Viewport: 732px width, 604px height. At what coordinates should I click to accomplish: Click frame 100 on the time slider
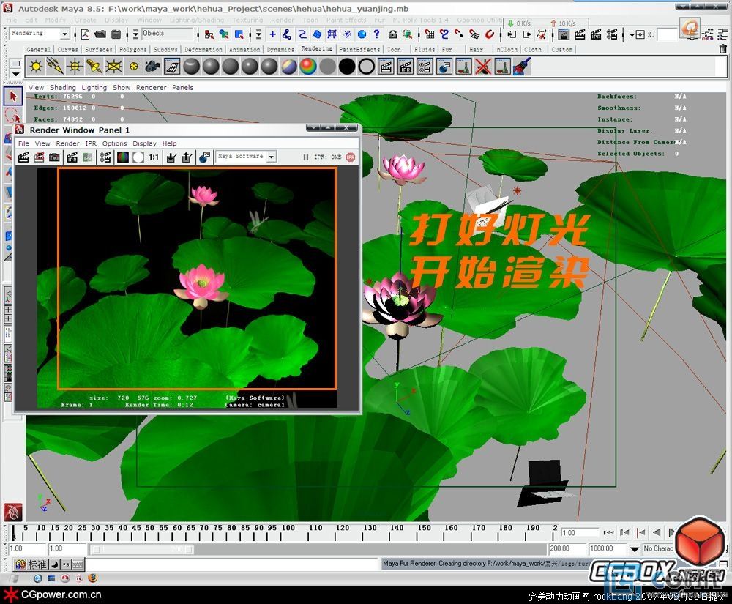(288, 532)
